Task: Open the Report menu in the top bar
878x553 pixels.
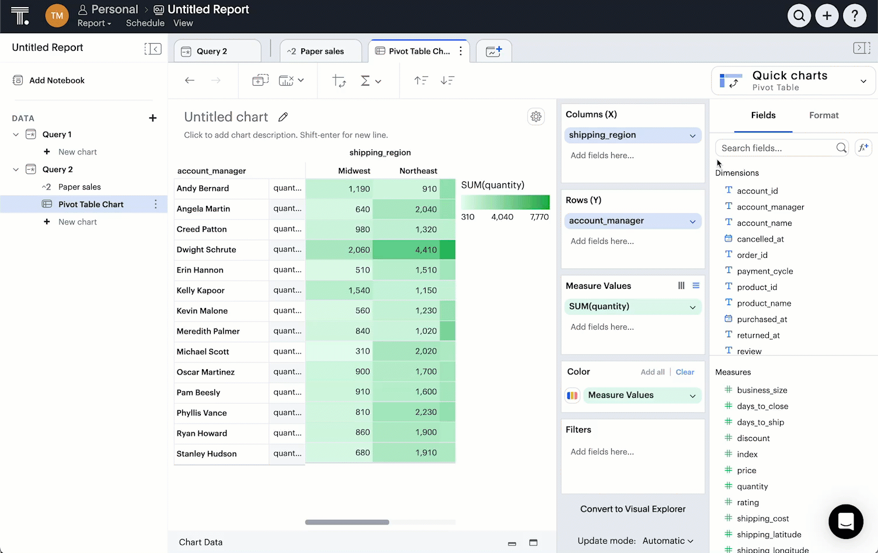Action: 95,23
